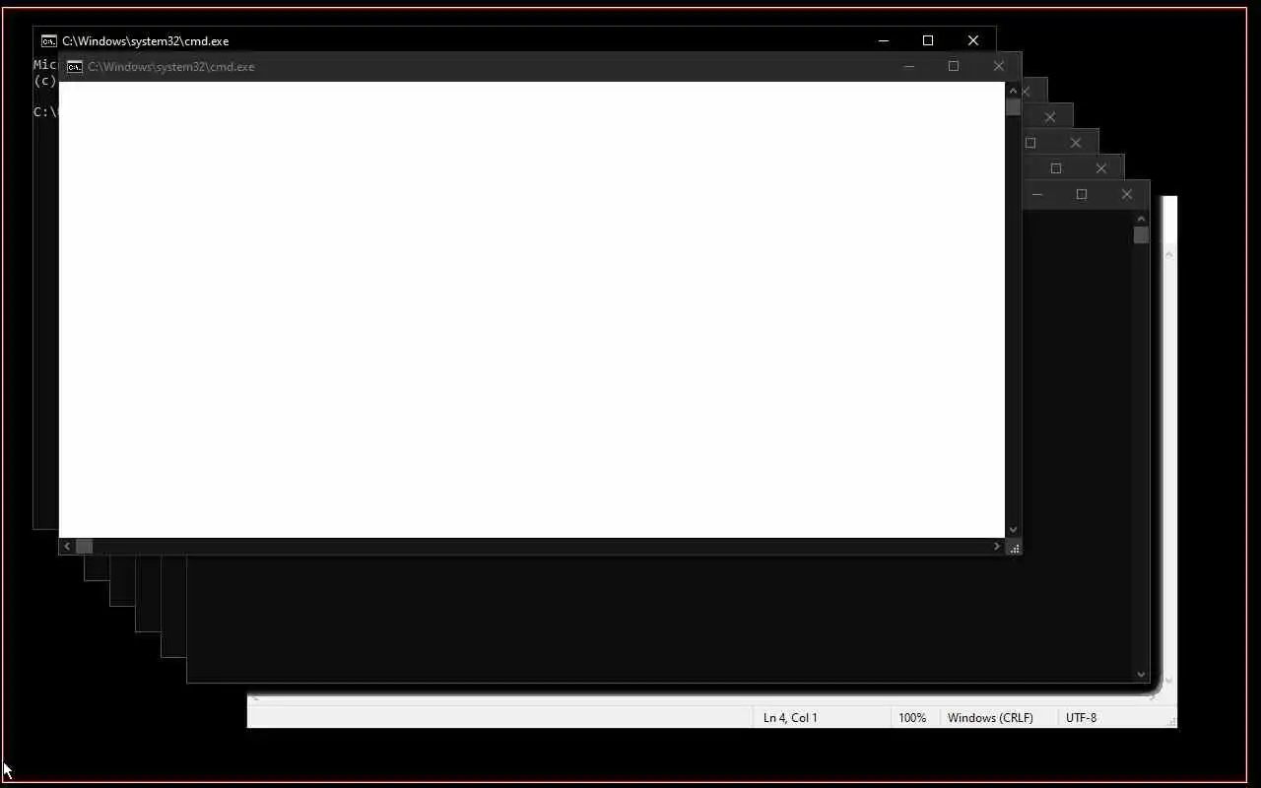Click scroll down arrow of cmd window covering Notepad
This screenshot has height=788, width=1261.
(x=1141, y=674)
